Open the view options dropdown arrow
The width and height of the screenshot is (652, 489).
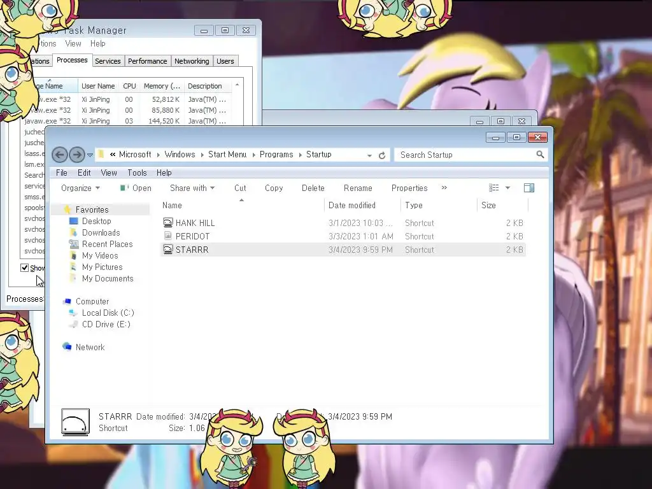tap(507, 188)
